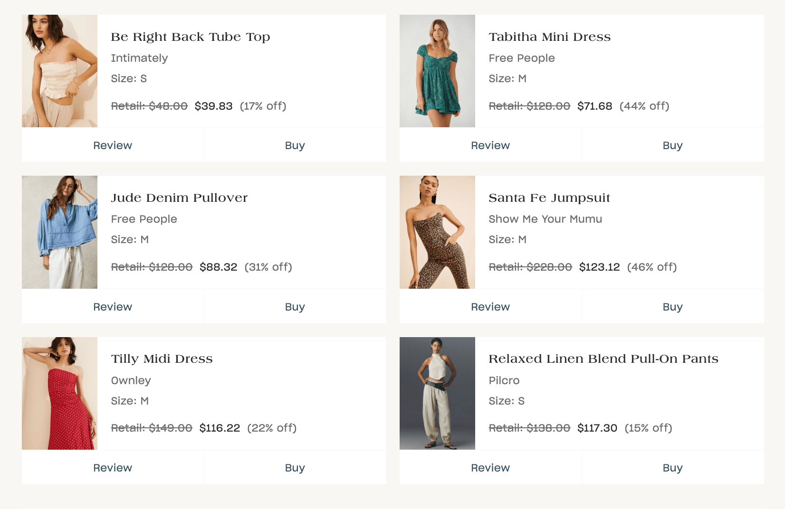Image resolution: width=785 pixels, height=509 pixels.
Task: Click the $88.32 sale price
Action: click(x=219, y=267)
